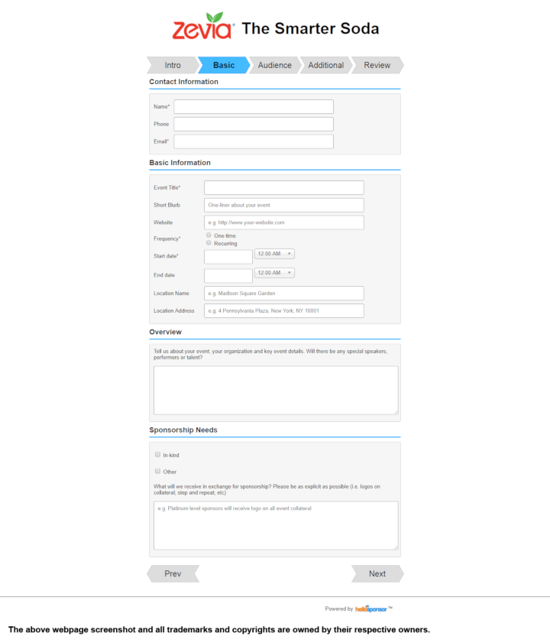The height and width of the screenshot is (643, 550).
Task: Focus the Name input field
Action: pyautogui.click(x=253, y=106)
